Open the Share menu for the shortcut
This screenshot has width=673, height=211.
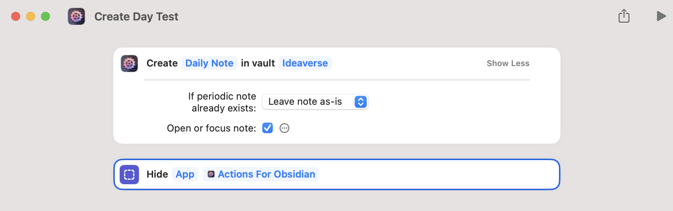[x=624, y=16]
